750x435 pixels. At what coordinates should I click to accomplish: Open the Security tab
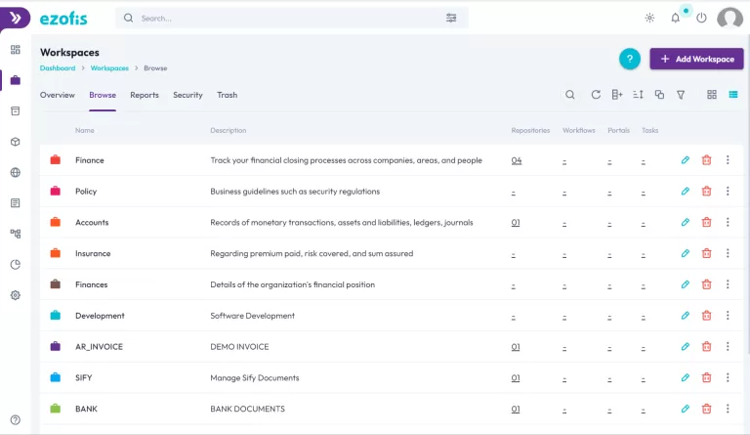187,95
